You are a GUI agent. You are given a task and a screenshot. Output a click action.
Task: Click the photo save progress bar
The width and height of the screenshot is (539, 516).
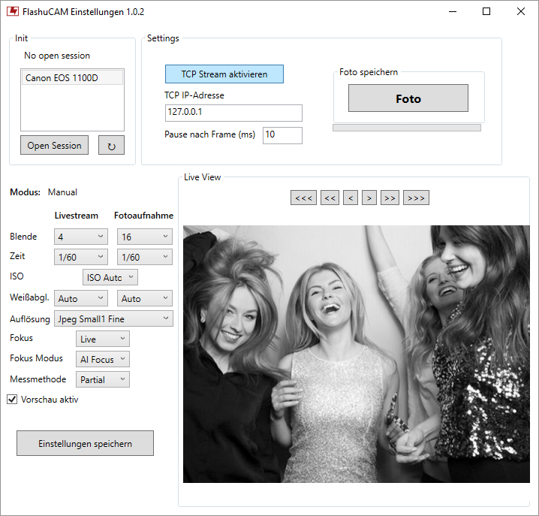(x=406, y=128)
